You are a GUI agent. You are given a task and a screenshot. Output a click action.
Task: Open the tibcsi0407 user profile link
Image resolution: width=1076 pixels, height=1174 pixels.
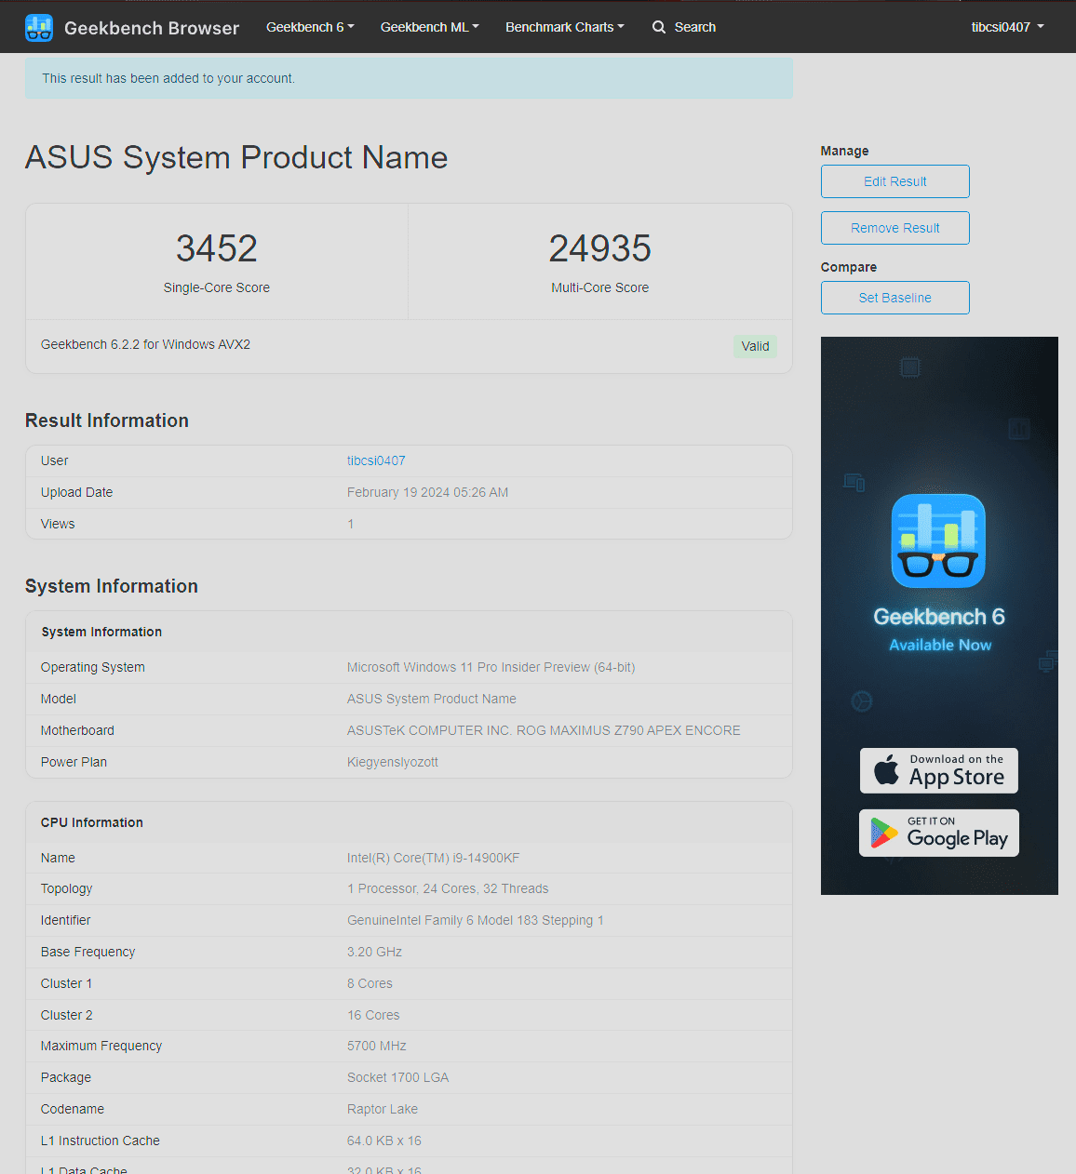click(376, 460)
